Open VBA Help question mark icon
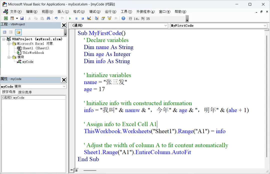The height and width of the screenshot is (174, 270). pos(123,18)
